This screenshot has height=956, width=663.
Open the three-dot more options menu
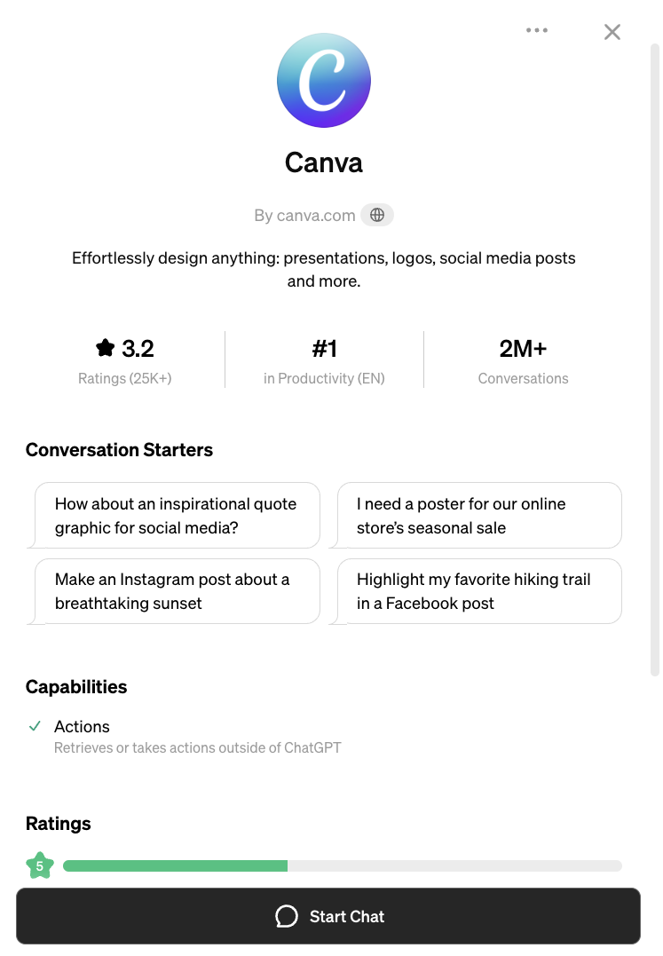[x=537, y=30]
